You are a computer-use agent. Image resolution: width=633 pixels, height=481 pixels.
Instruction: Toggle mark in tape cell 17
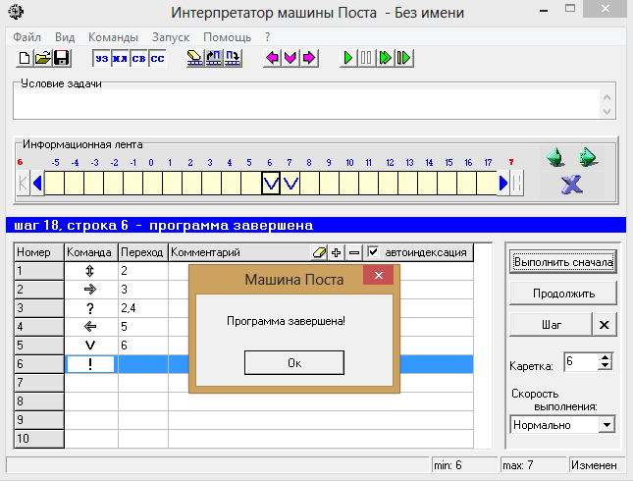click(487, 184)
